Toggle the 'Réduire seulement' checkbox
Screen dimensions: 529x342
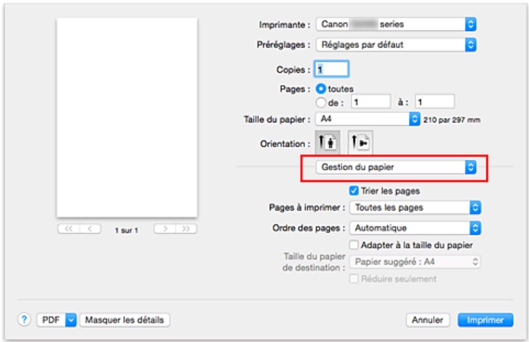point(354,279)
